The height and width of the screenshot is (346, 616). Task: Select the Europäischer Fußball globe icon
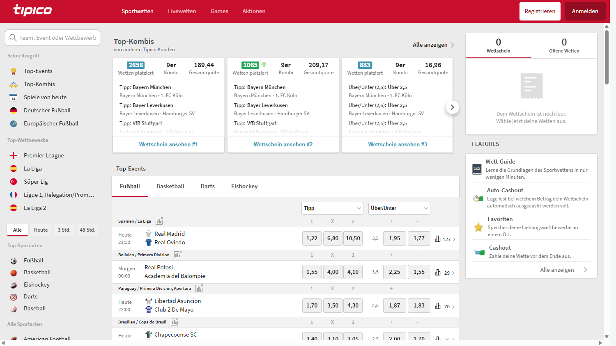click(x=14, y=123)
